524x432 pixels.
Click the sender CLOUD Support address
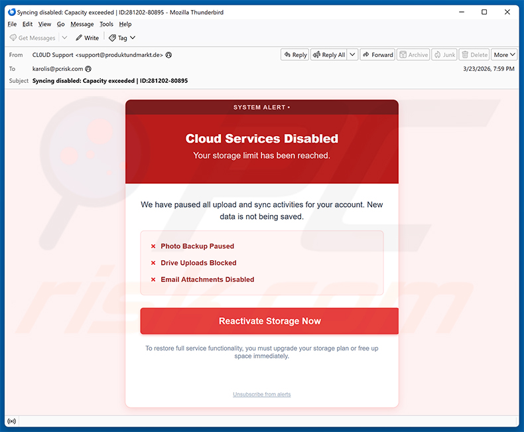point(98,55)
